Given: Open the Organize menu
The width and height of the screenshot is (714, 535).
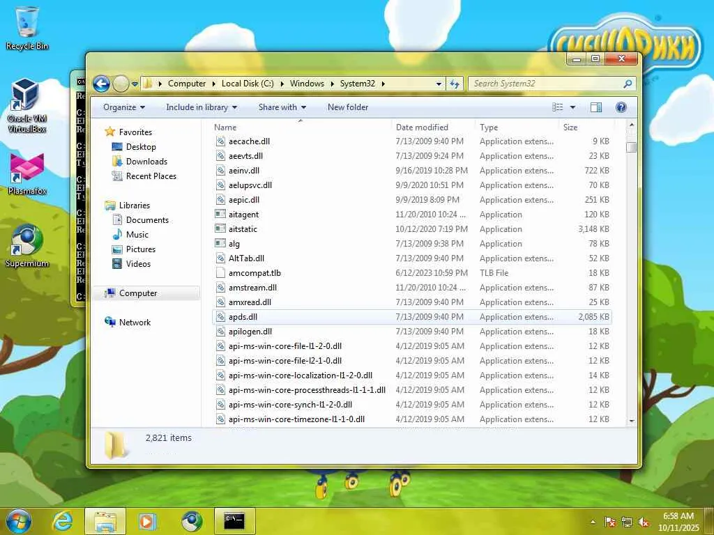Looking at the screenshot, I should [124, 107].
